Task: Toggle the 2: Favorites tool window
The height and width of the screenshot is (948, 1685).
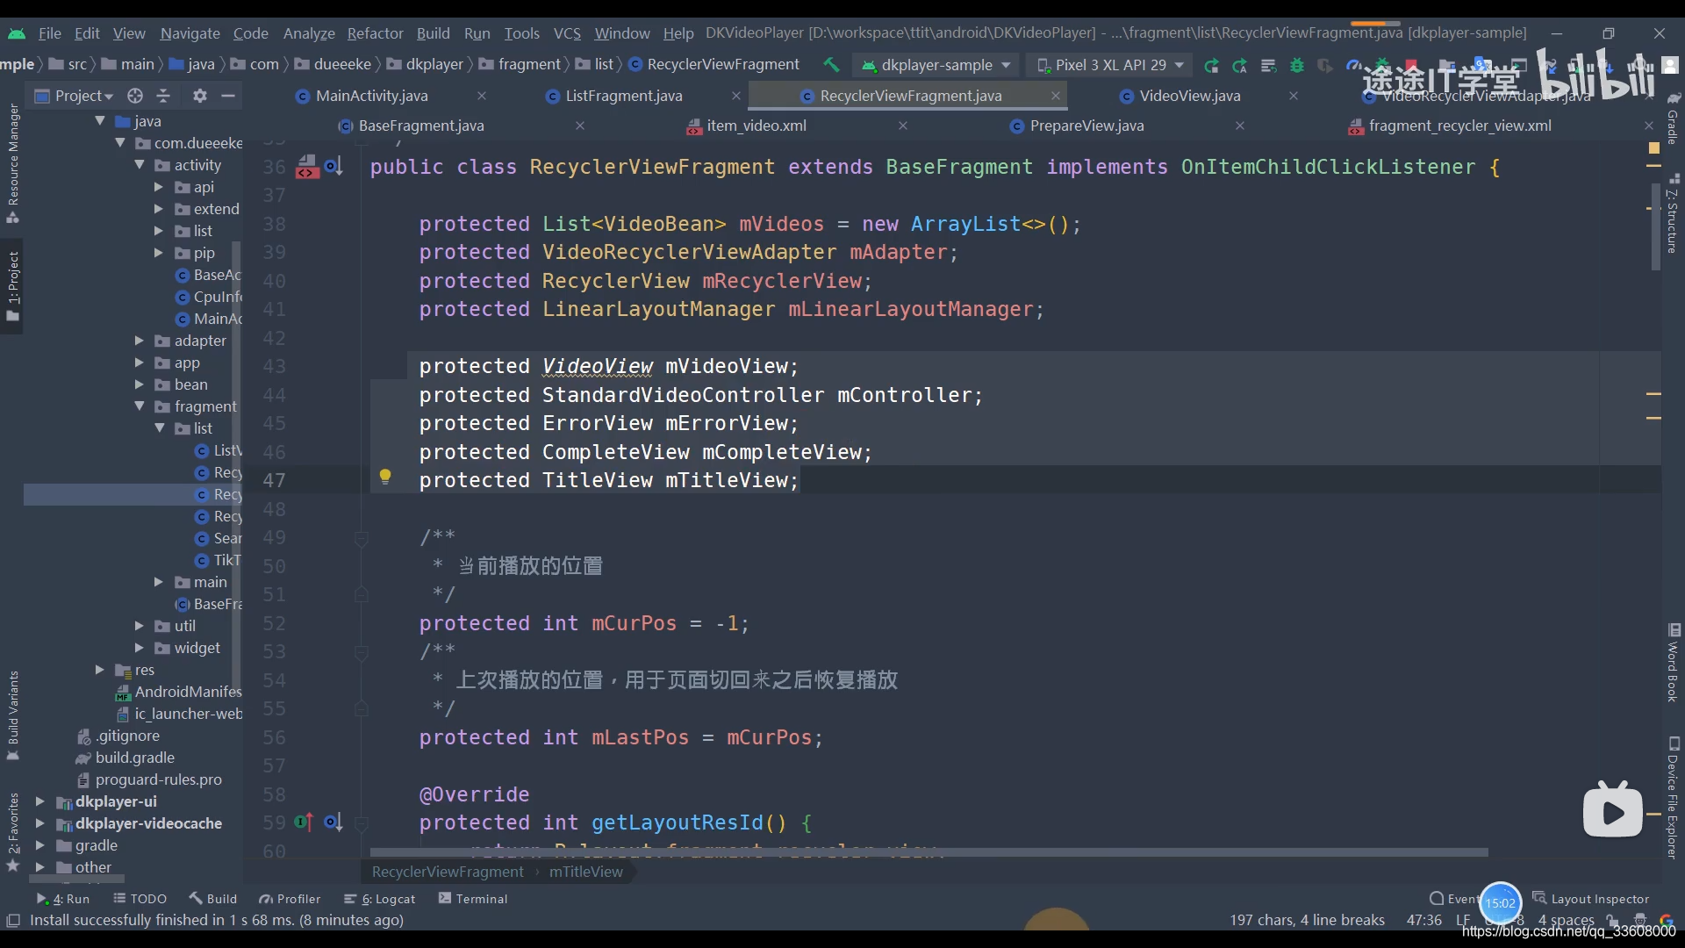Action: (x=13, y=831)
